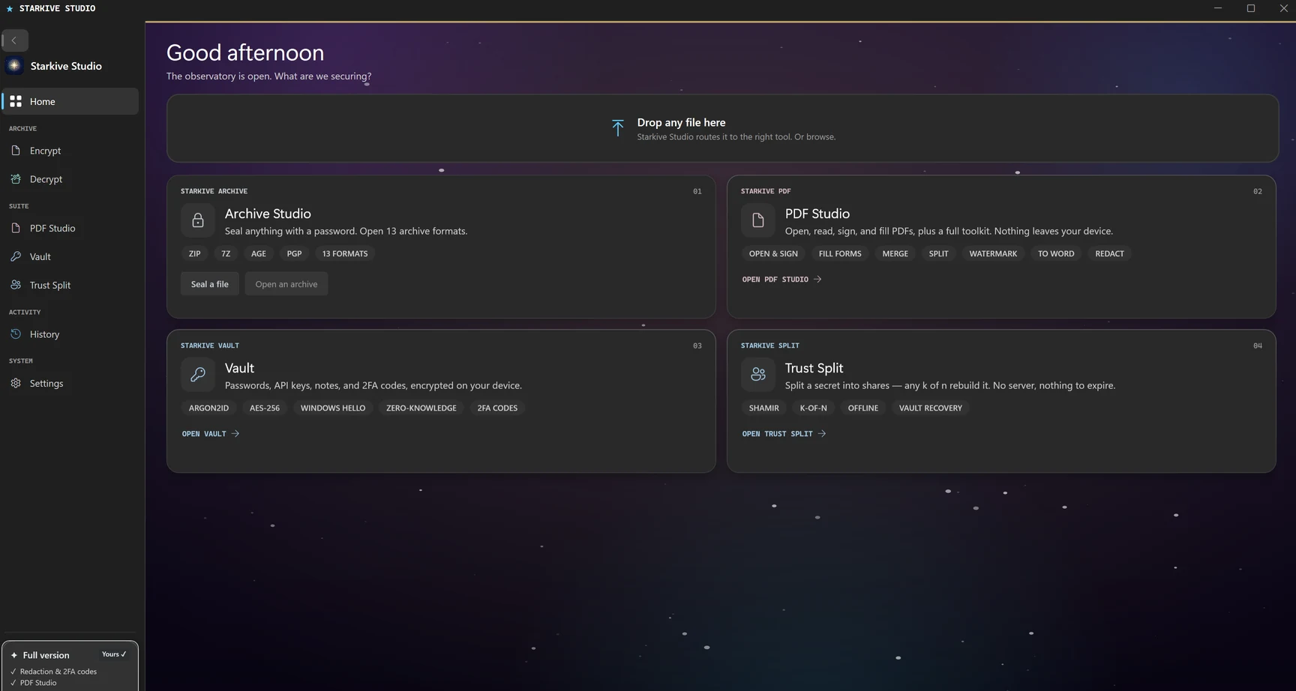This screenshot has width=1296, height=691.
Task: Go to Home in the sidebar
Action: click(x=70, y=101)
